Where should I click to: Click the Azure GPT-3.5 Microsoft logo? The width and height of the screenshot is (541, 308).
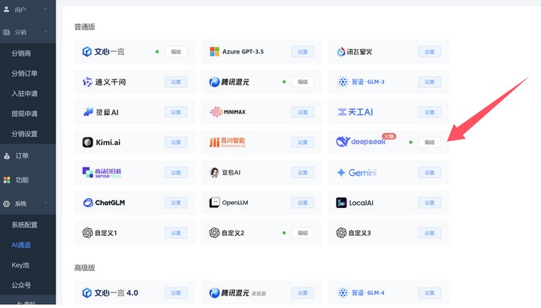215,52
